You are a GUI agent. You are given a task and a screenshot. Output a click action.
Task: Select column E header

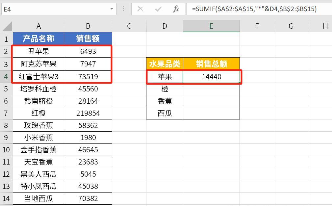211,26
